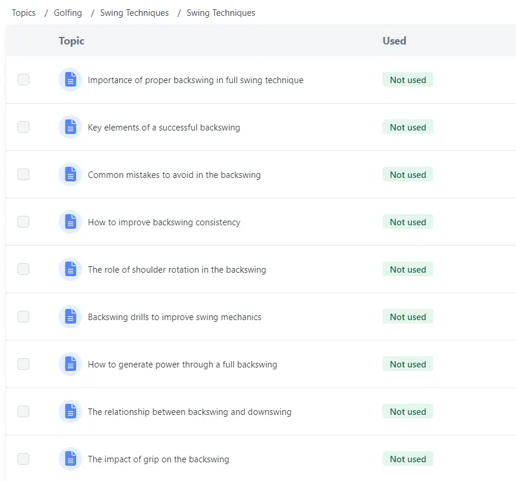Screen dimensions: 516x481
Task: Open 'The impact of grip on the backswing'
Action: [x=158, y=459]
